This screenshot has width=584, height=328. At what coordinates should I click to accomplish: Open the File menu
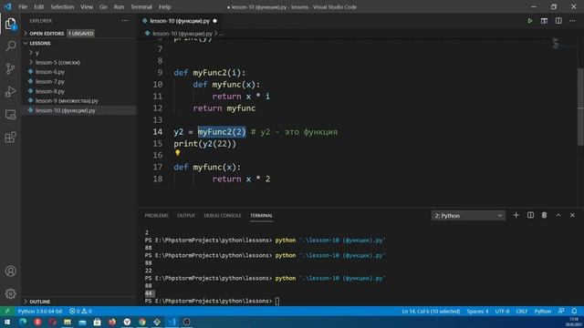[x=23, y=6]
